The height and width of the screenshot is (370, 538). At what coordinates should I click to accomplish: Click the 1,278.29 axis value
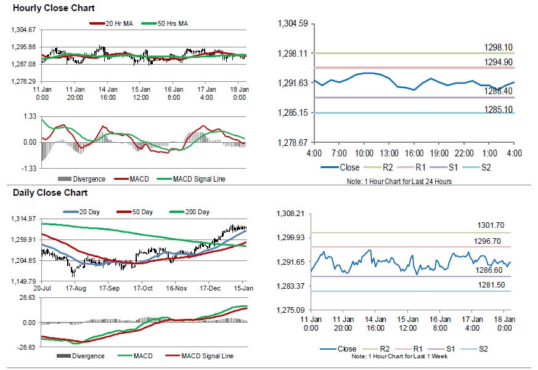click(23, 81)
